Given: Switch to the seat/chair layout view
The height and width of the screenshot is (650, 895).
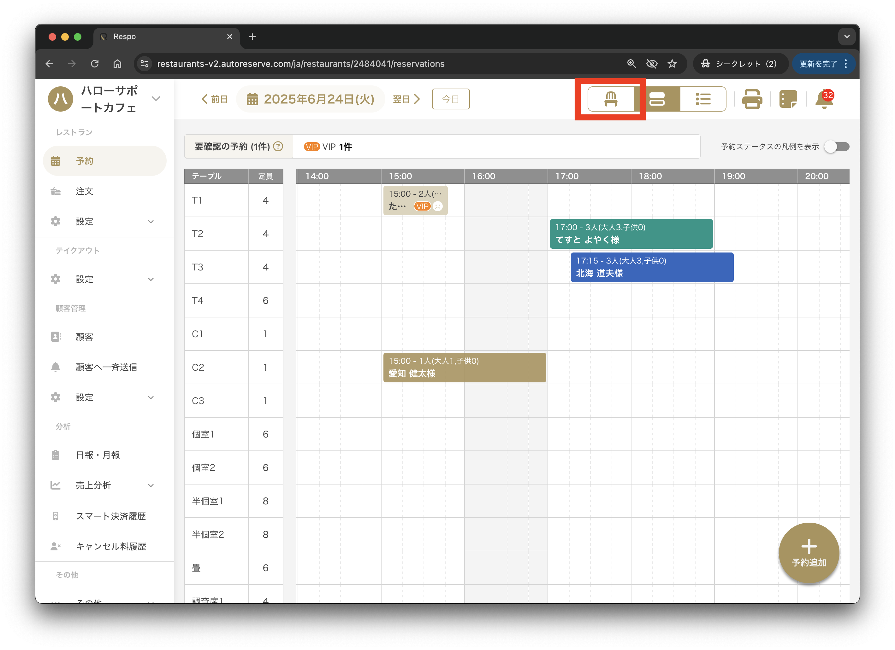Looking at the screenshot, I should tap(610, 99).
